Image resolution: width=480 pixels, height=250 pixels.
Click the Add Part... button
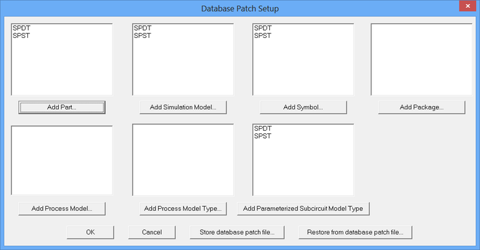pyautogui.click(x=62, y=107)
